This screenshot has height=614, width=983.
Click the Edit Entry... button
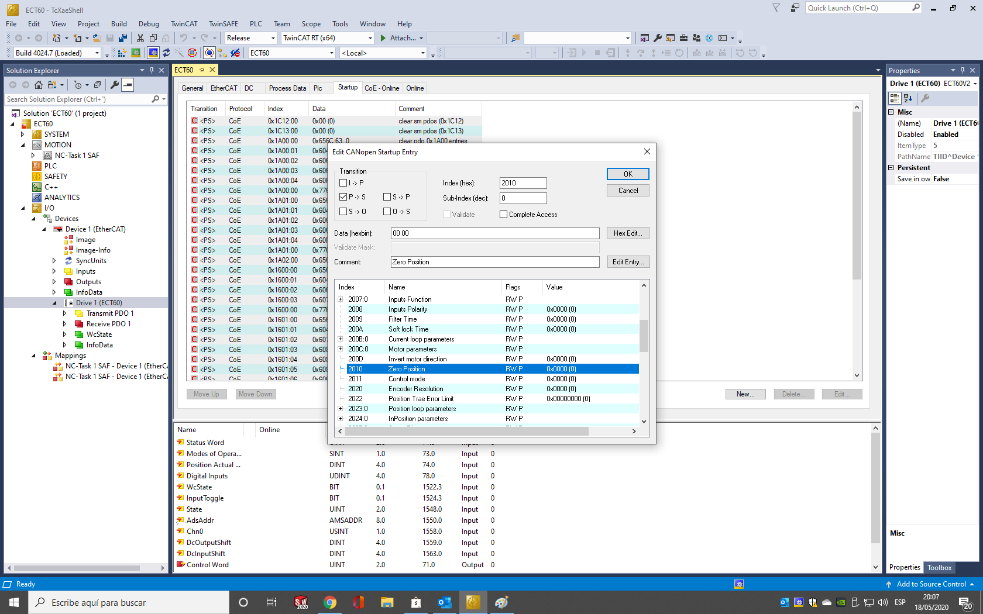coord(628,262)
